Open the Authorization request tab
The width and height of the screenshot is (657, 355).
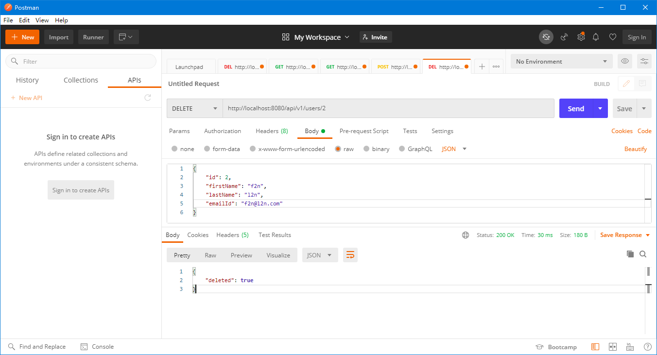[223, 131]
